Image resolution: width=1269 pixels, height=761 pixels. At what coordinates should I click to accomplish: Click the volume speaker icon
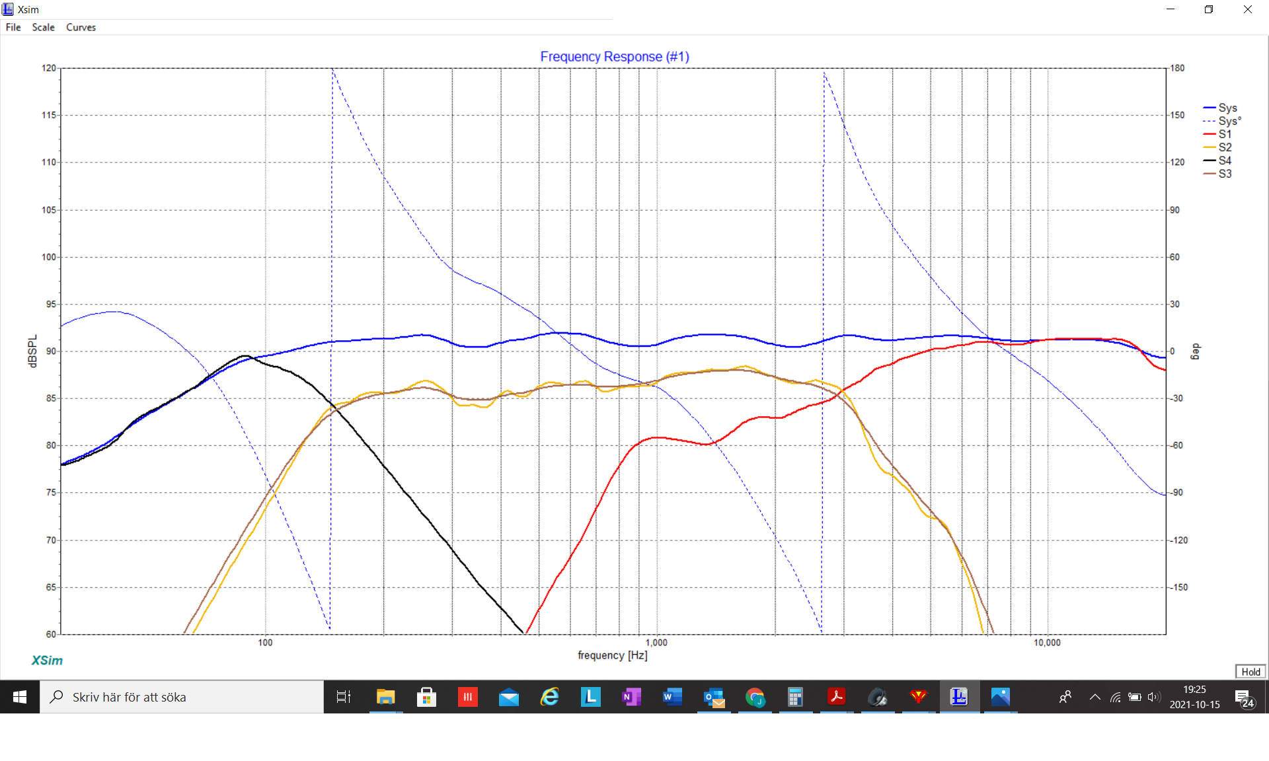(x=1154, y=697)
